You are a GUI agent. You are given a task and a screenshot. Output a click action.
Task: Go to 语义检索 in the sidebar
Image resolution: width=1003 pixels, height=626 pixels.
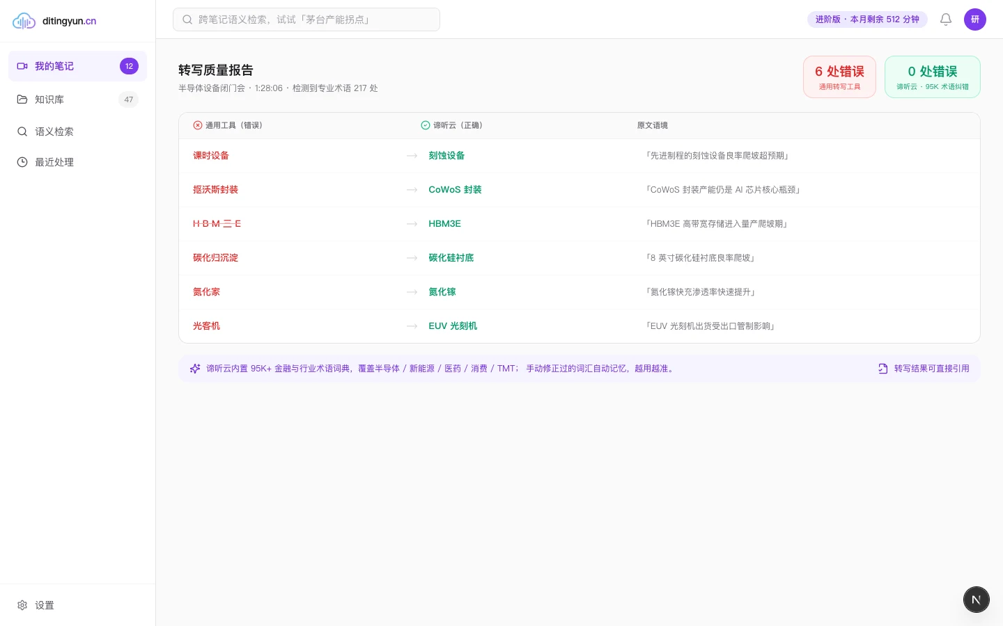tap(77, 131)
